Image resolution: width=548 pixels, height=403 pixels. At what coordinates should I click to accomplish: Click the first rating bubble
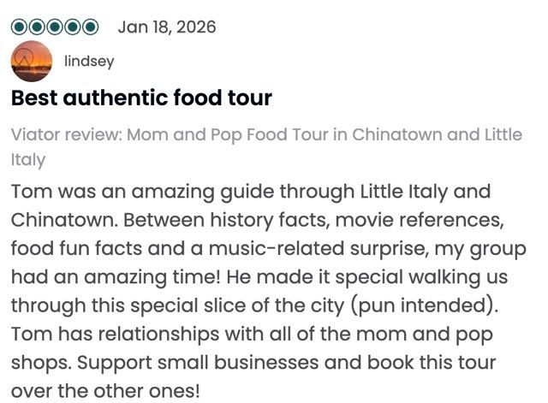click(x=20, y=27)
